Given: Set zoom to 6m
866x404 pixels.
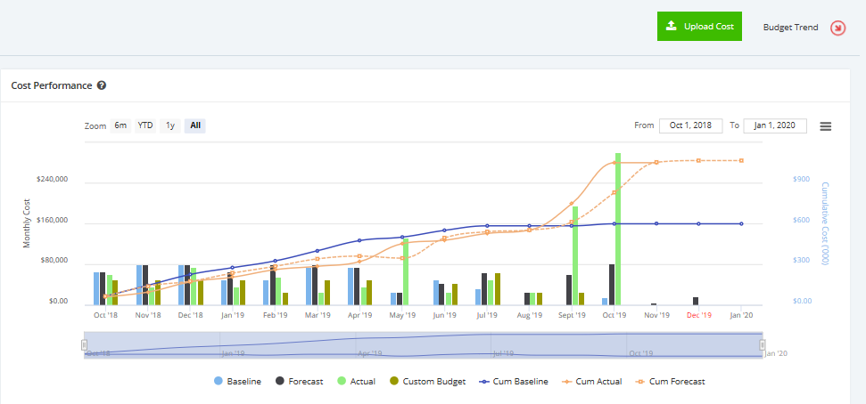Looking at the screenshot, I should [x=120, y=125].
